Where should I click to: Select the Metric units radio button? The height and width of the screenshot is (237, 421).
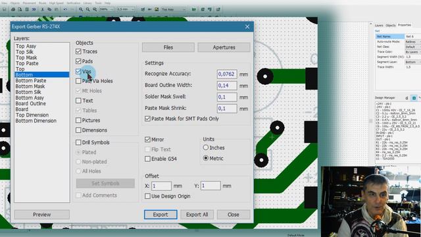[x=206, y=158]
